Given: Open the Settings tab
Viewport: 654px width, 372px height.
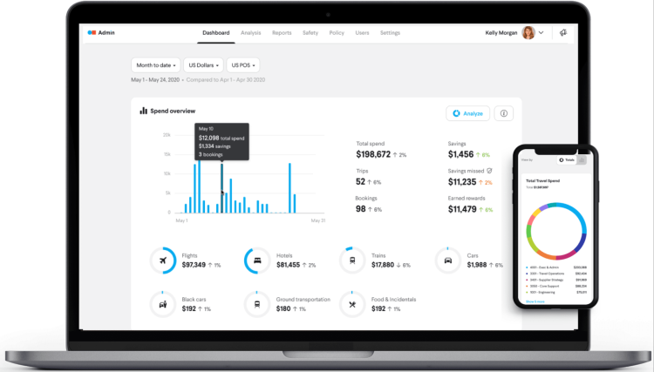Looking at the screenshot, I should [x=390, y=32].
